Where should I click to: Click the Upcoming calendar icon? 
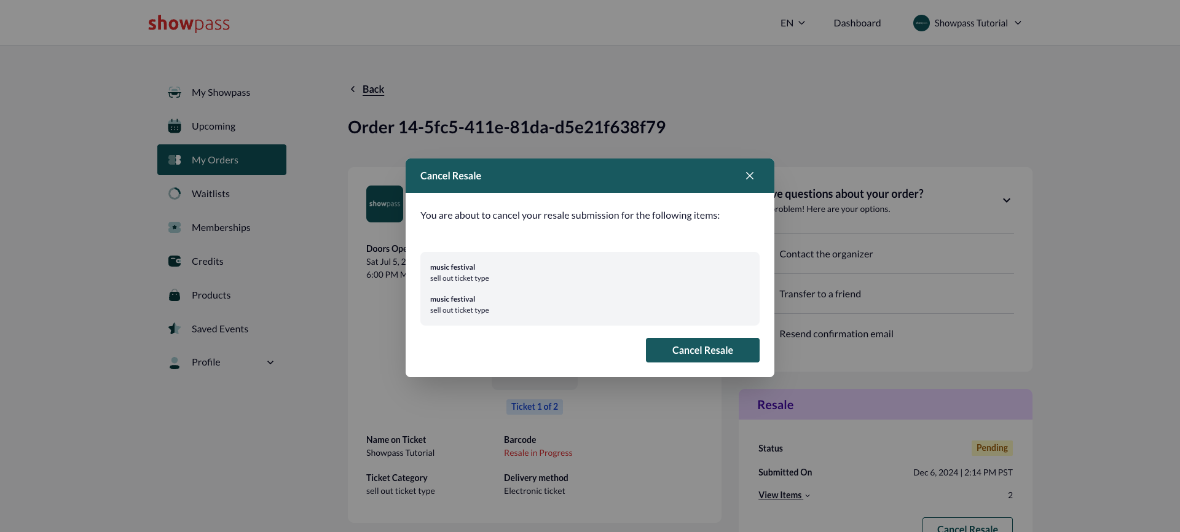pos(175,126)
